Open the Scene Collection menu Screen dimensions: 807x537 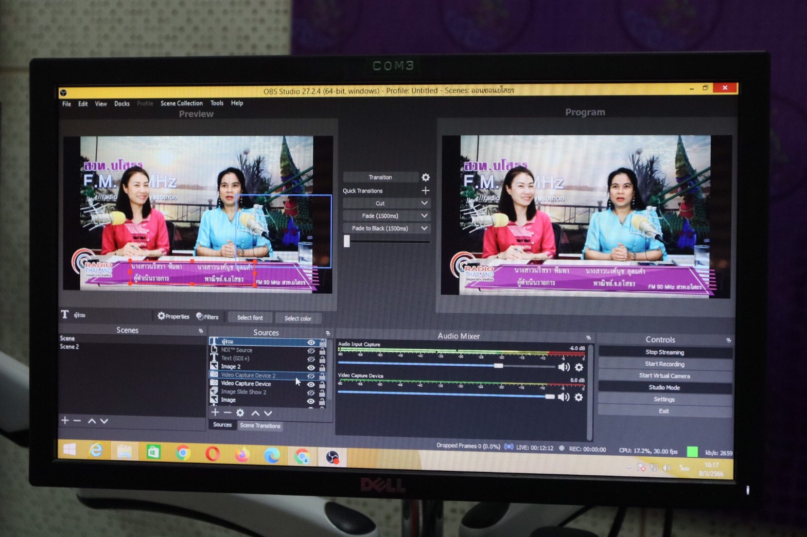[181, 103]
